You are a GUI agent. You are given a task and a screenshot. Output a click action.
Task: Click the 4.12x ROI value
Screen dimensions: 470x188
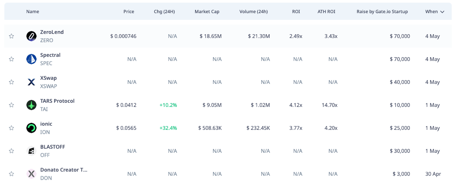point(296,105)
